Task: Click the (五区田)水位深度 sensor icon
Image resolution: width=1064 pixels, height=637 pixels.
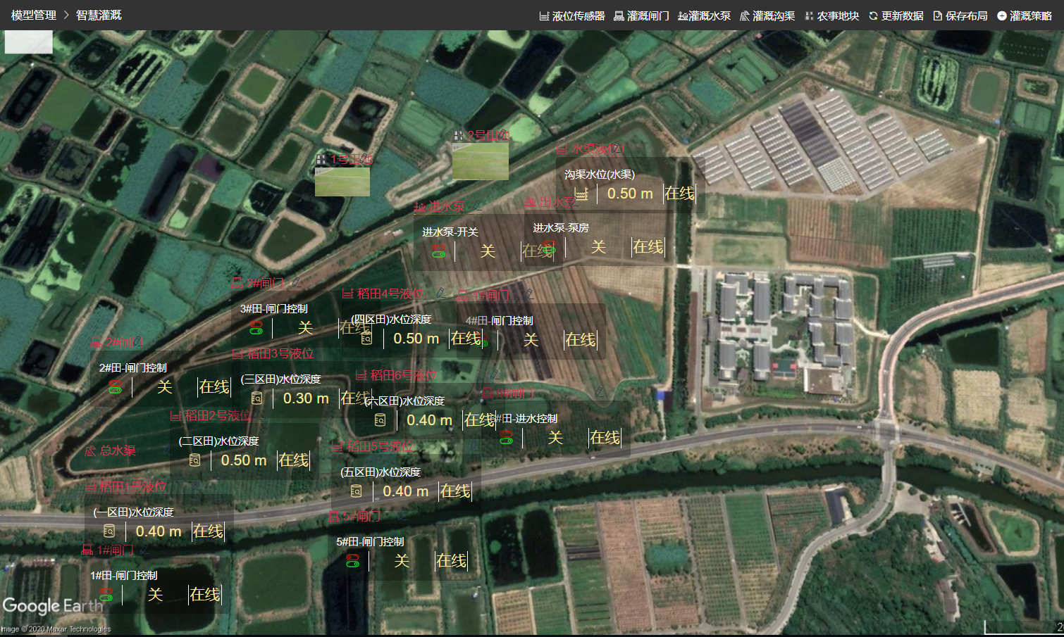Action: pyautogui.click(x=356, y=491)
